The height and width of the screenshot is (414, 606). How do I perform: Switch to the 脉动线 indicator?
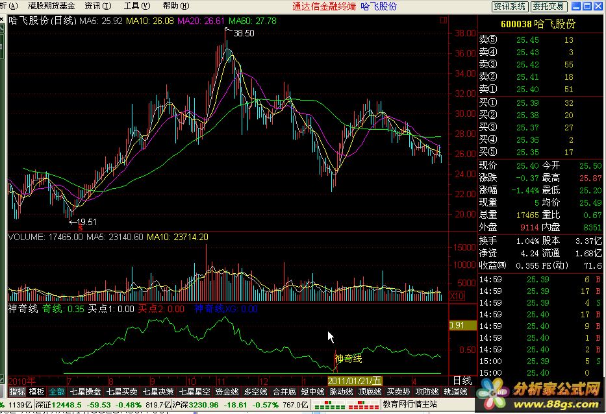coord(341,391)
